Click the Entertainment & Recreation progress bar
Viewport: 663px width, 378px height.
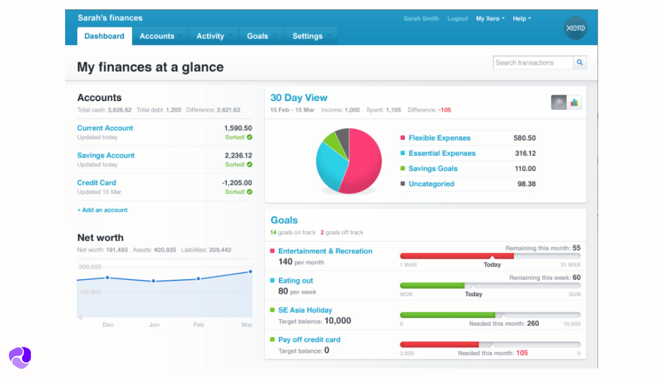coord(490,256)
